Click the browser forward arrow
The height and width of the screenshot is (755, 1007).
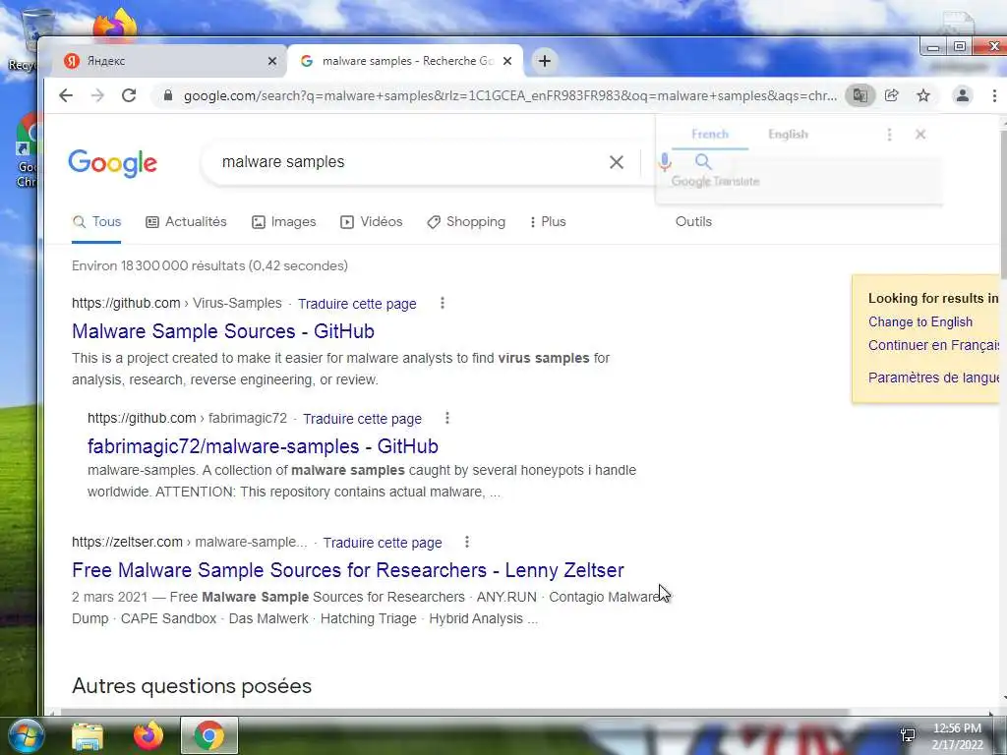click(x=97, y=95)
